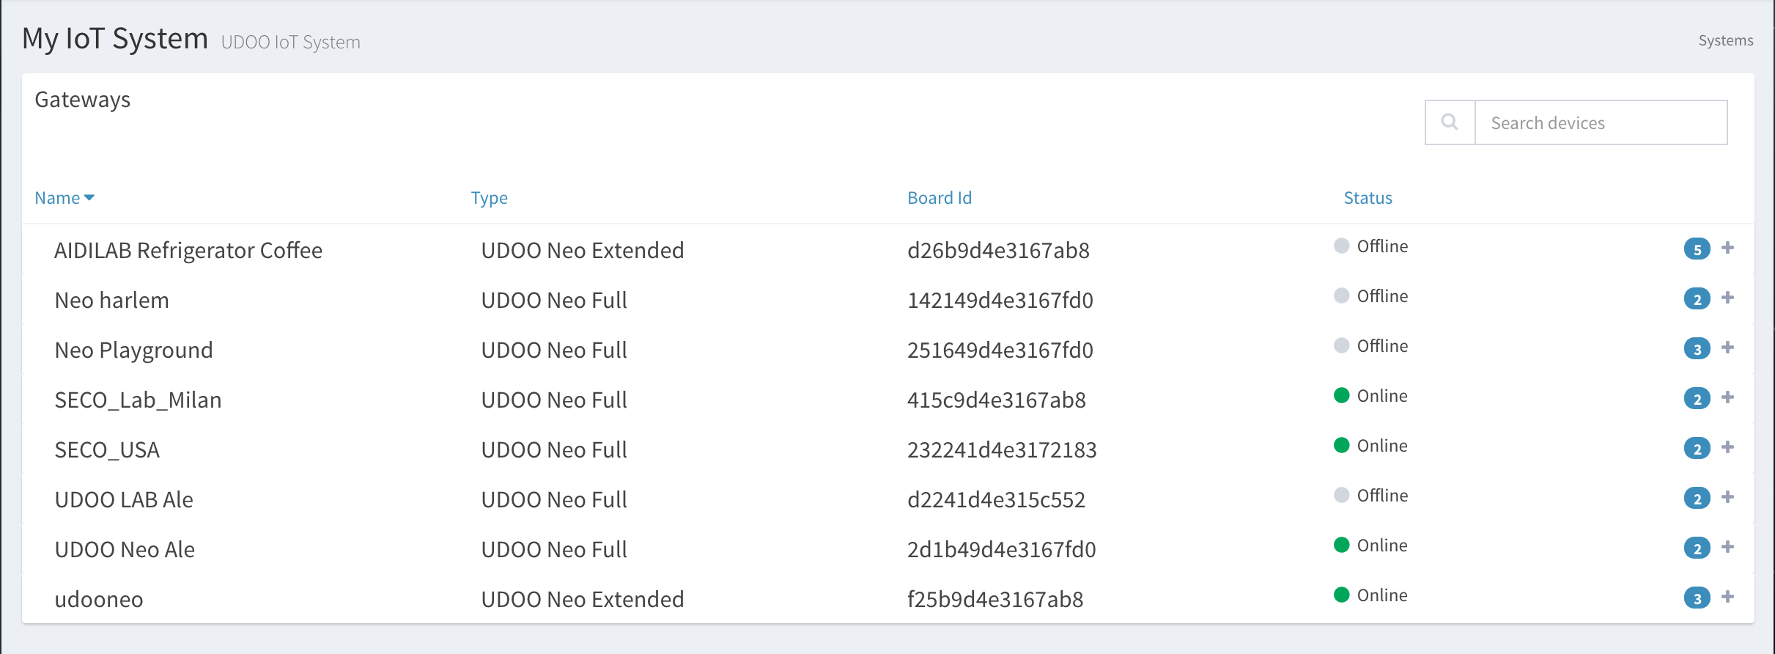The height and width of the screenshot is (654, 1775).
Task: Click green online status dot for UDOO Neo Ale
Action: [1341, 545]
